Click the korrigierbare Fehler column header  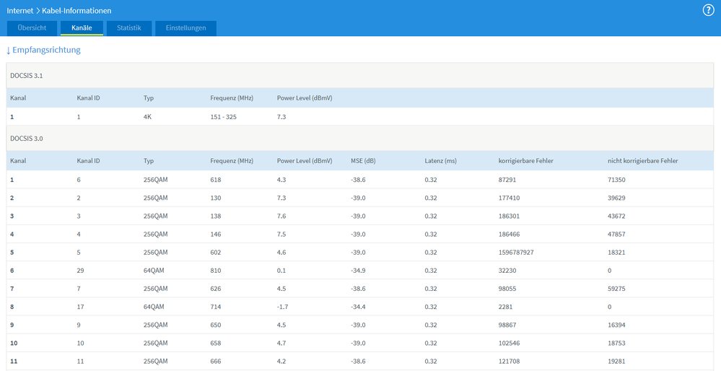click(525, 161)
